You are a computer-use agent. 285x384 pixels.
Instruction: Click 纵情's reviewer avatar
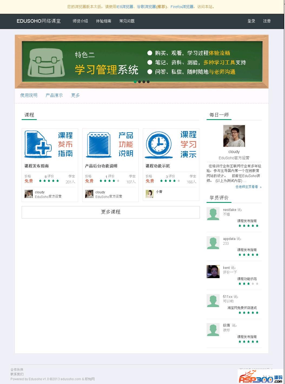(x=213, y=330)
